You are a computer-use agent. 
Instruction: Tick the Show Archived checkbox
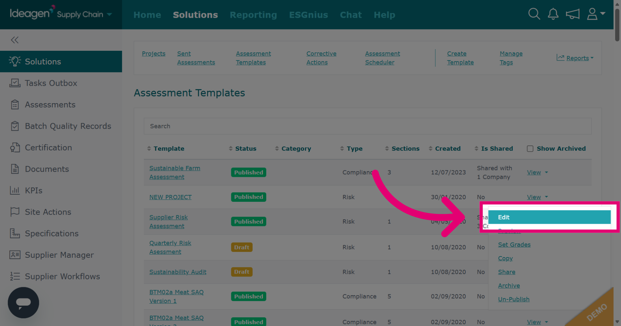[530, 149]
